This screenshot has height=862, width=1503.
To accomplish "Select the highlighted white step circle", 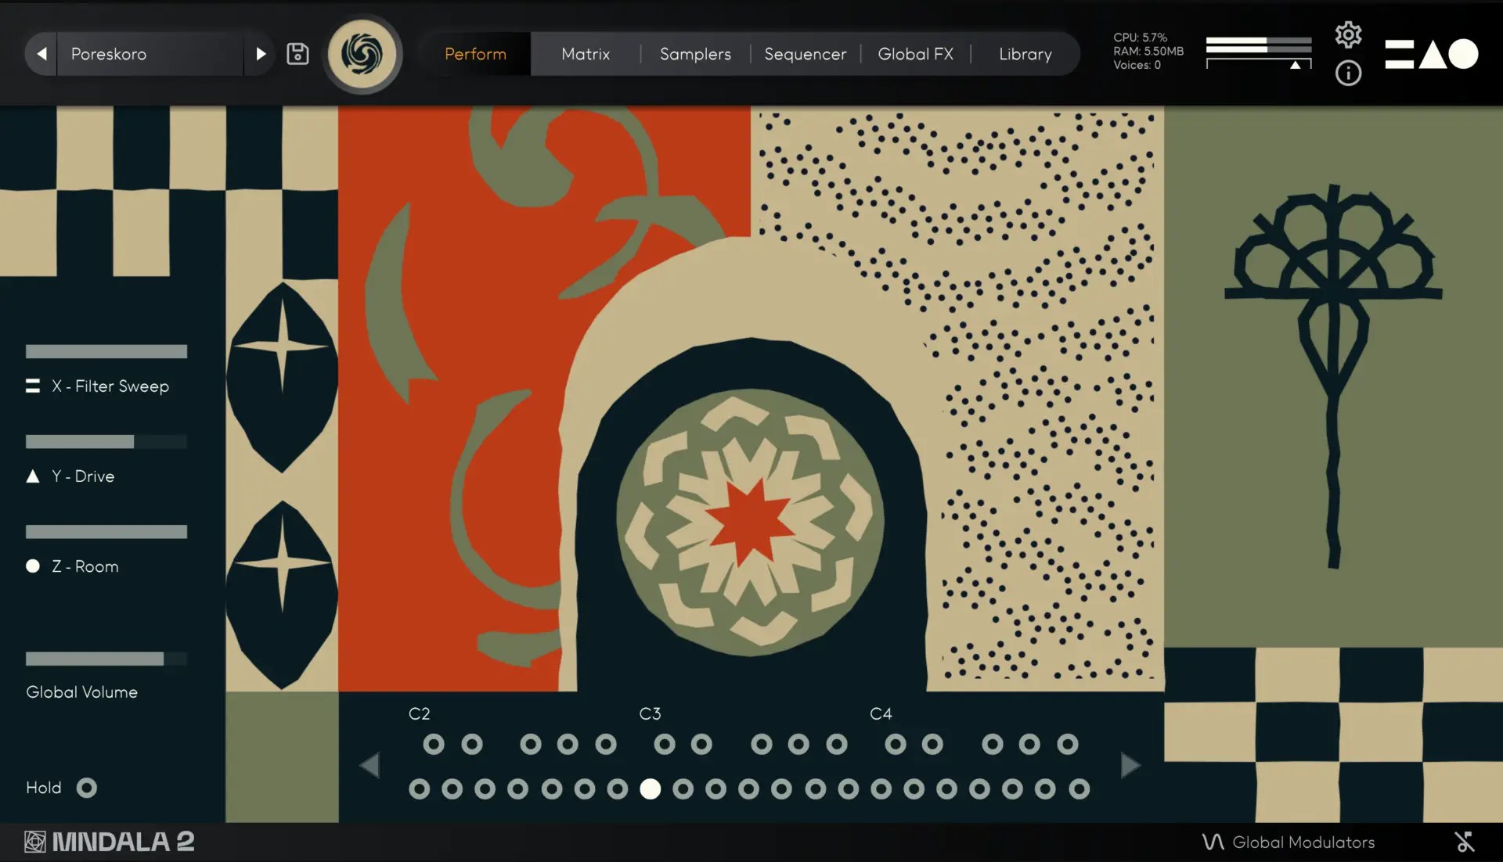I will (x=650, y=789).
